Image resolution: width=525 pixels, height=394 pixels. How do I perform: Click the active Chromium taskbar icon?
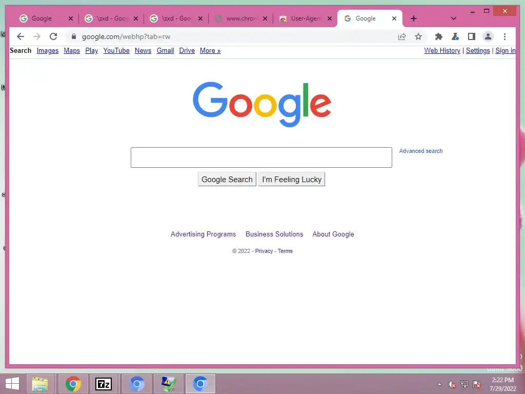[x=200, y=384]
